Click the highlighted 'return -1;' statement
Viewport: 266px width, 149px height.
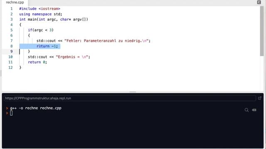tap(47, 46)
